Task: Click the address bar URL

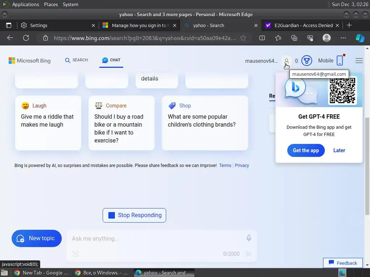Action: (x=145, y=38)
